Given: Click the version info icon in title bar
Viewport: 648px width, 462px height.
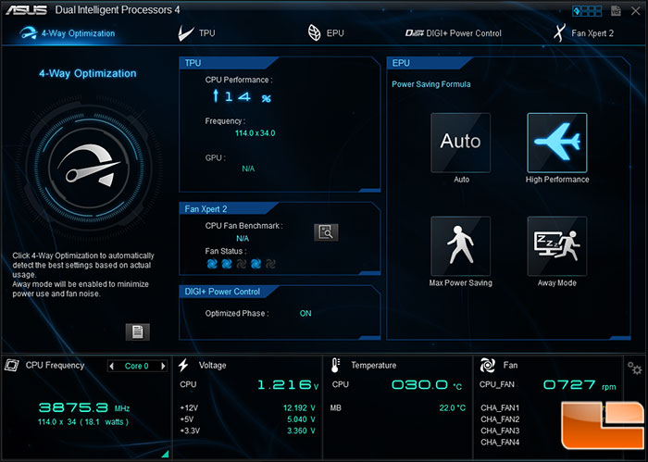Looking at the screenshot, I should click(x=614, y=11).
